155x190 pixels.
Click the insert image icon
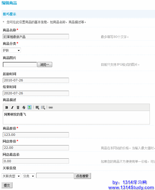point(29,107)
